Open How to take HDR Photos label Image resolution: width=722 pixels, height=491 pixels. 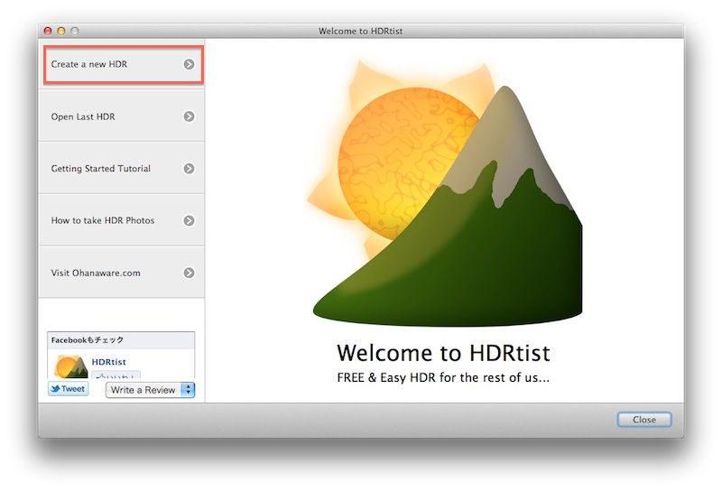[x=103, y=220]
